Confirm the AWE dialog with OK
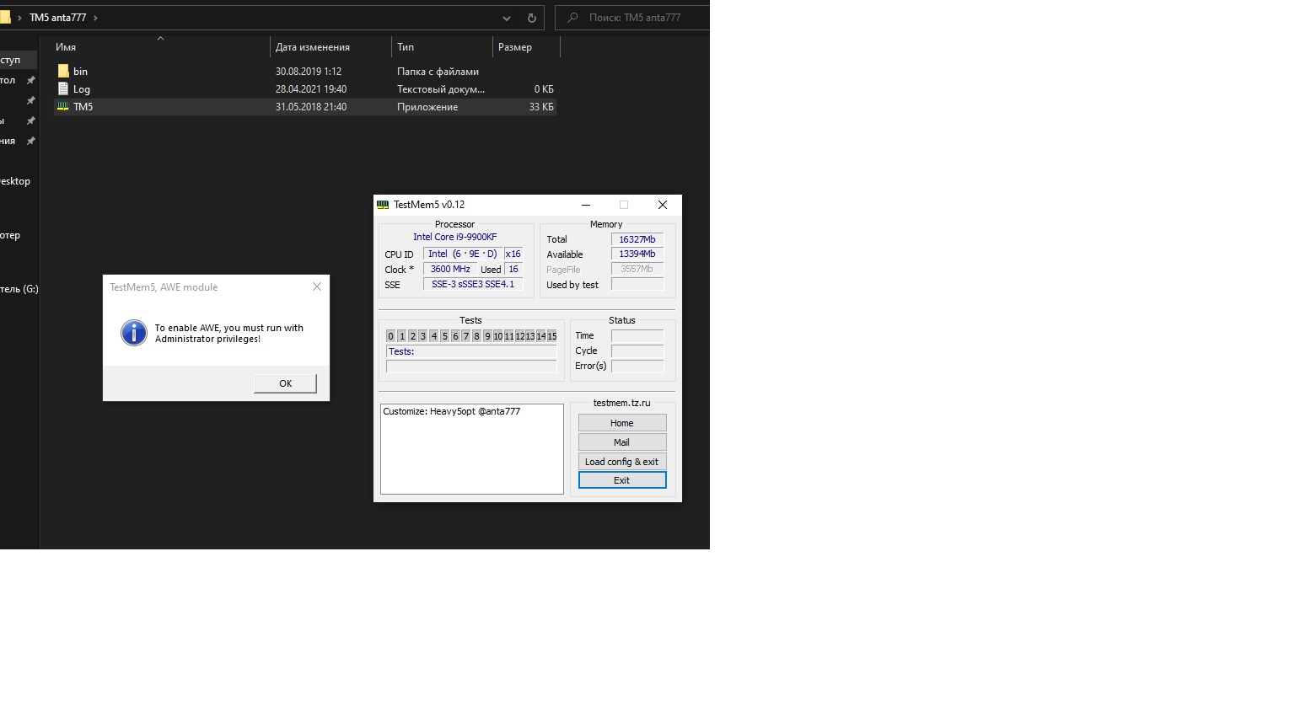The width and height of the screenshot is (1295, 728). point(286,383)
